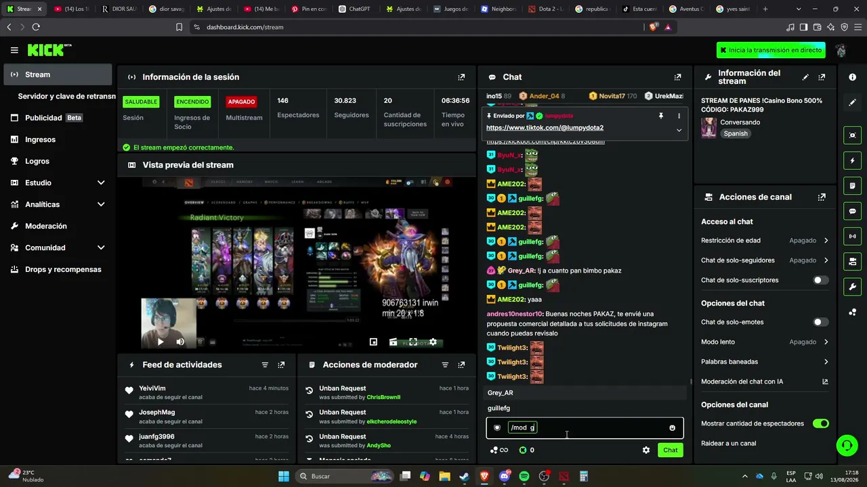Open the Windows Start menu
The image size is (867, 487).
click(284, 476)
